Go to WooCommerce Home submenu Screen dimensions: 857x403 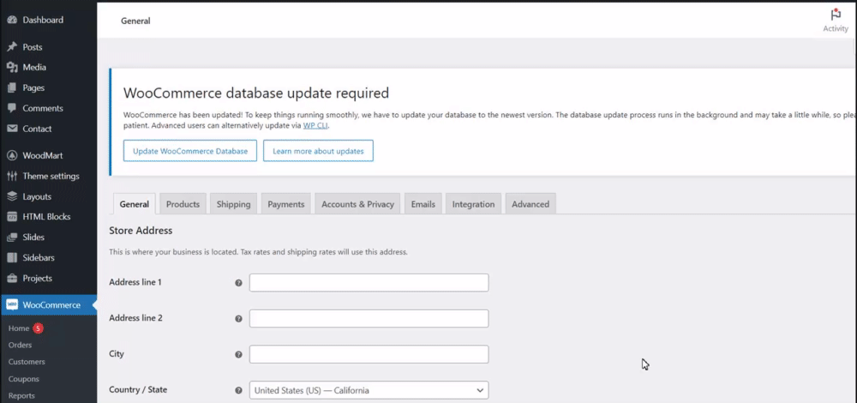[19, 328]
